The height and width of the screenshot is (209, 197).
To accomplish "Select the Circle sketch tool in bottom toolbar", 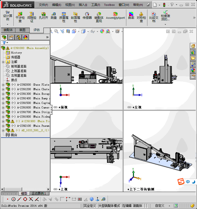I will point(13,199).
